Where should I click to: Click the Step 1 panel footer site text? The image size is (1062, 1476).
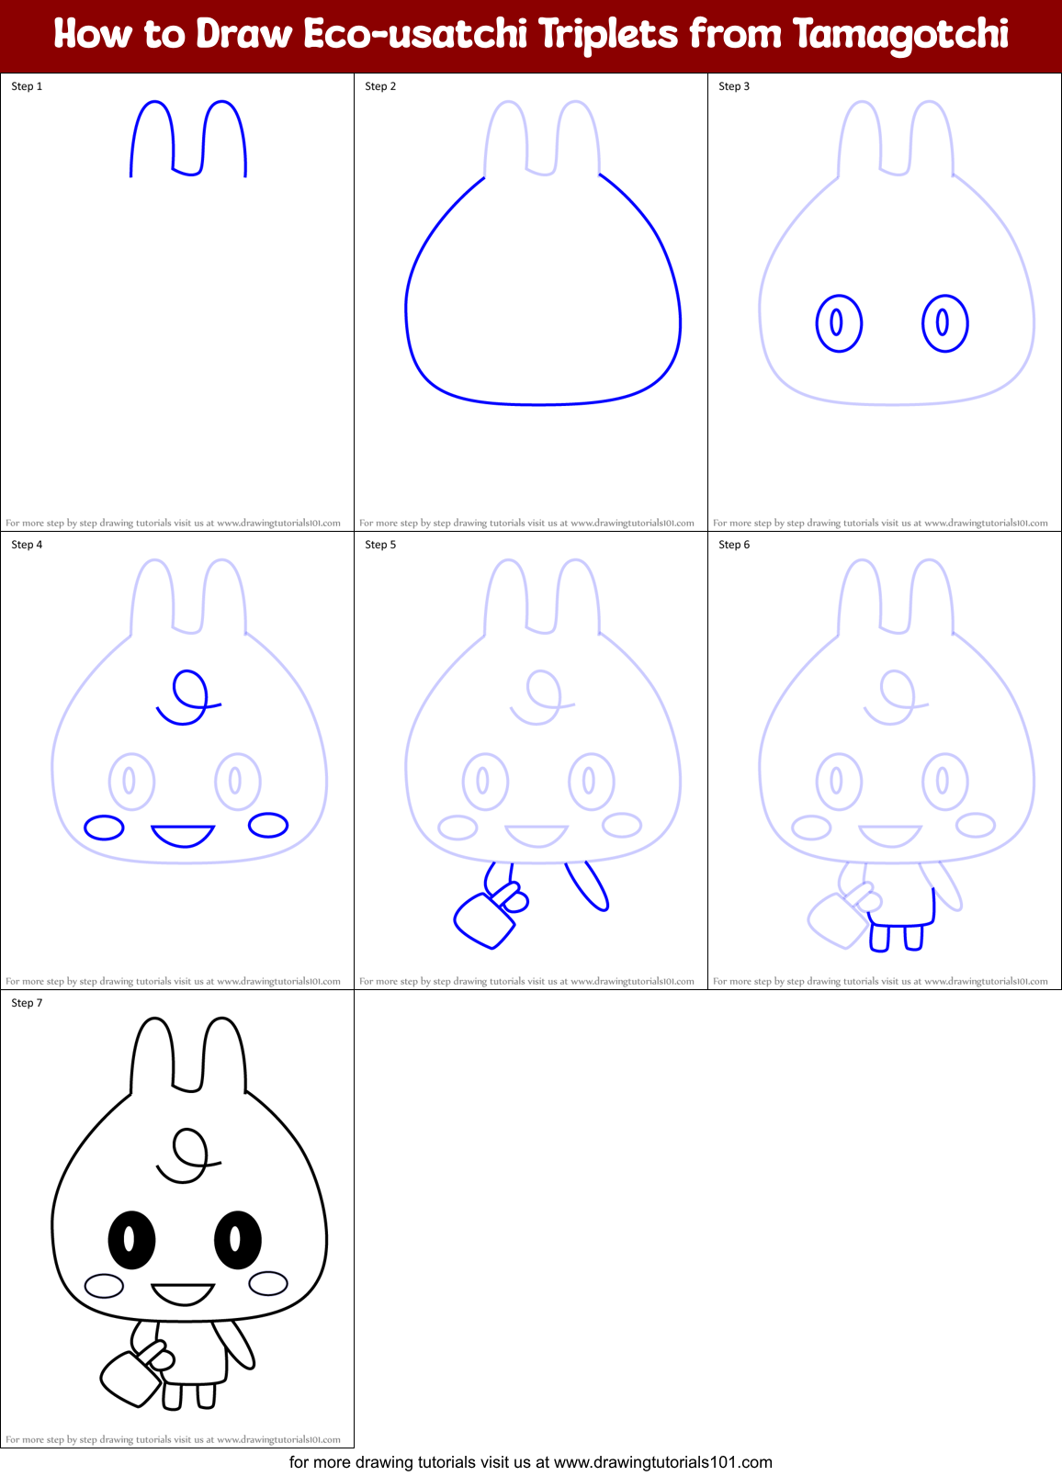[173, 523]
